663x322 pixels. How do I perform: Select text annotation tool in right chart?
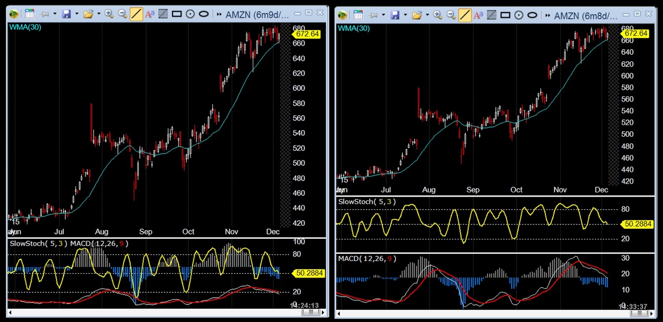tap(478, 15)
